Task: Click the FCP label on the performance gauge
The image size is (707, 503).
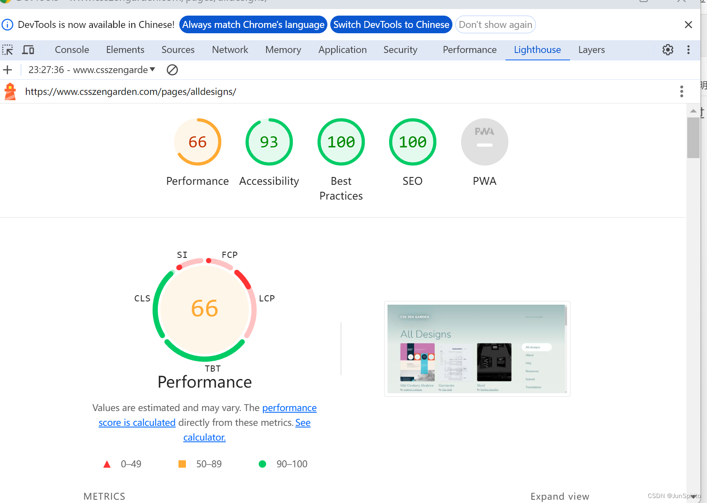Action: pos(229,255)
